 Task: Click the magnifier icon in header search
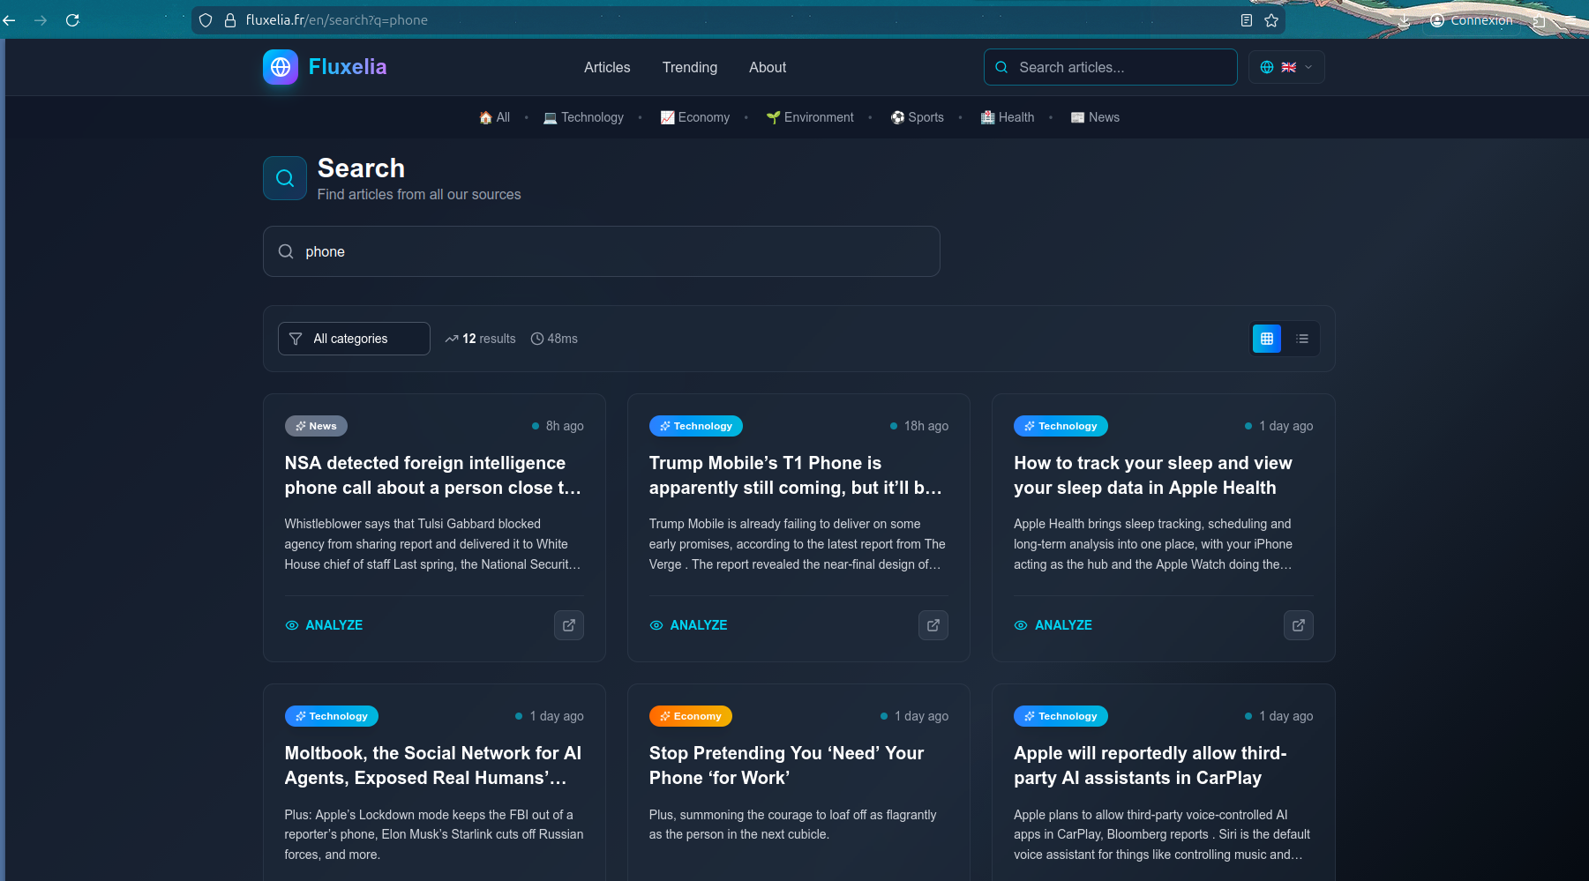coord(1001,67)
